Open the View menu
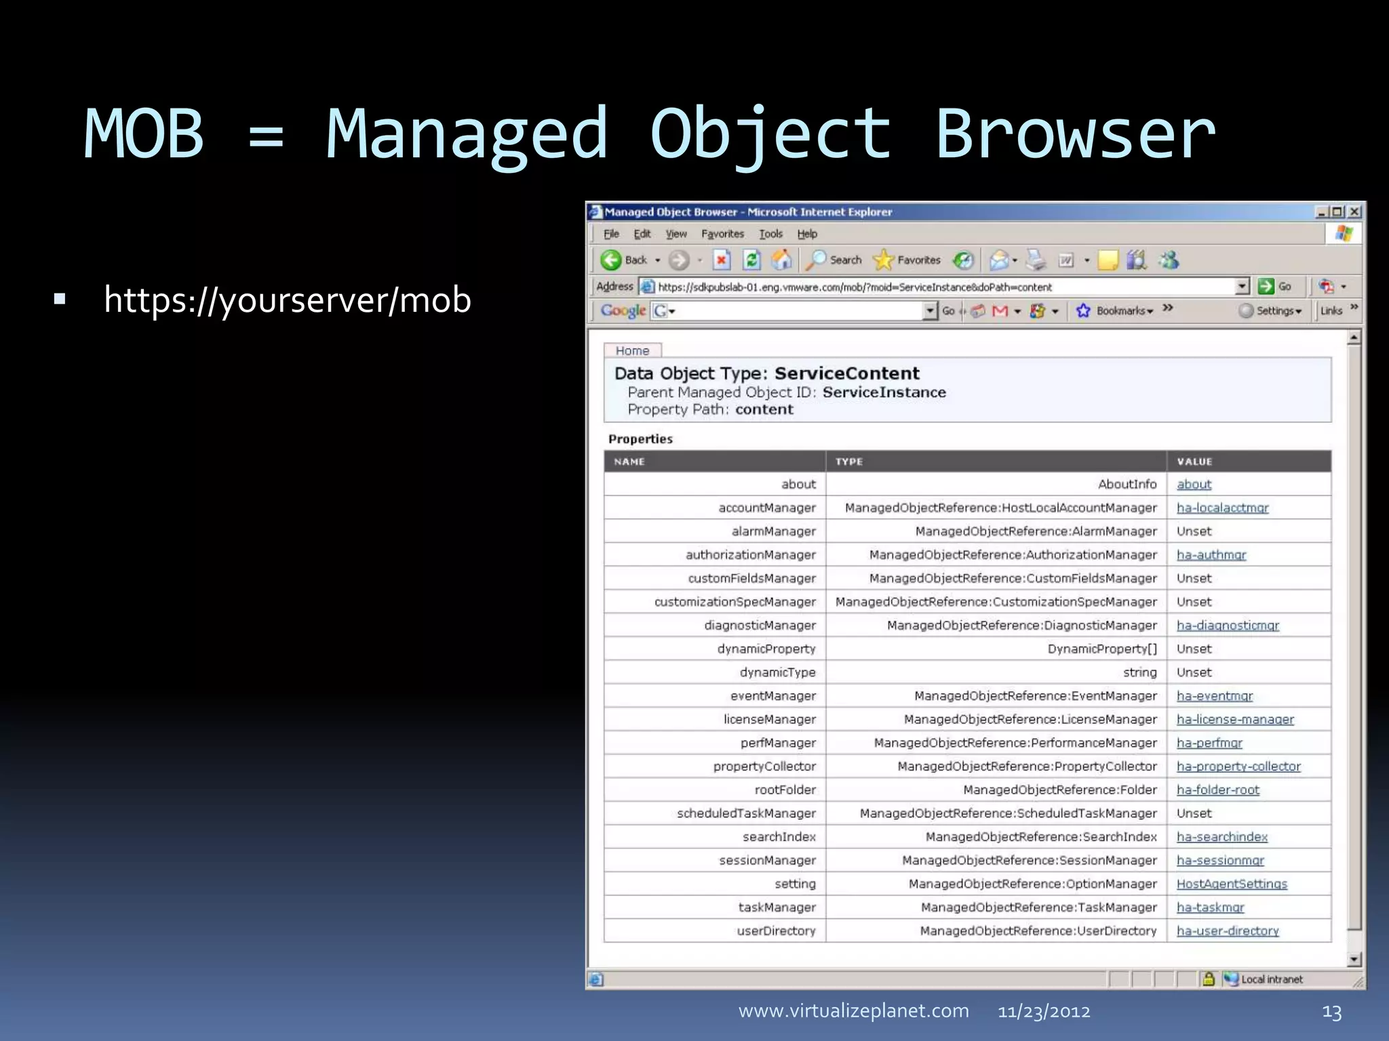The image size is (1389, 1041). pyautogui.click(x=676, y=234)
